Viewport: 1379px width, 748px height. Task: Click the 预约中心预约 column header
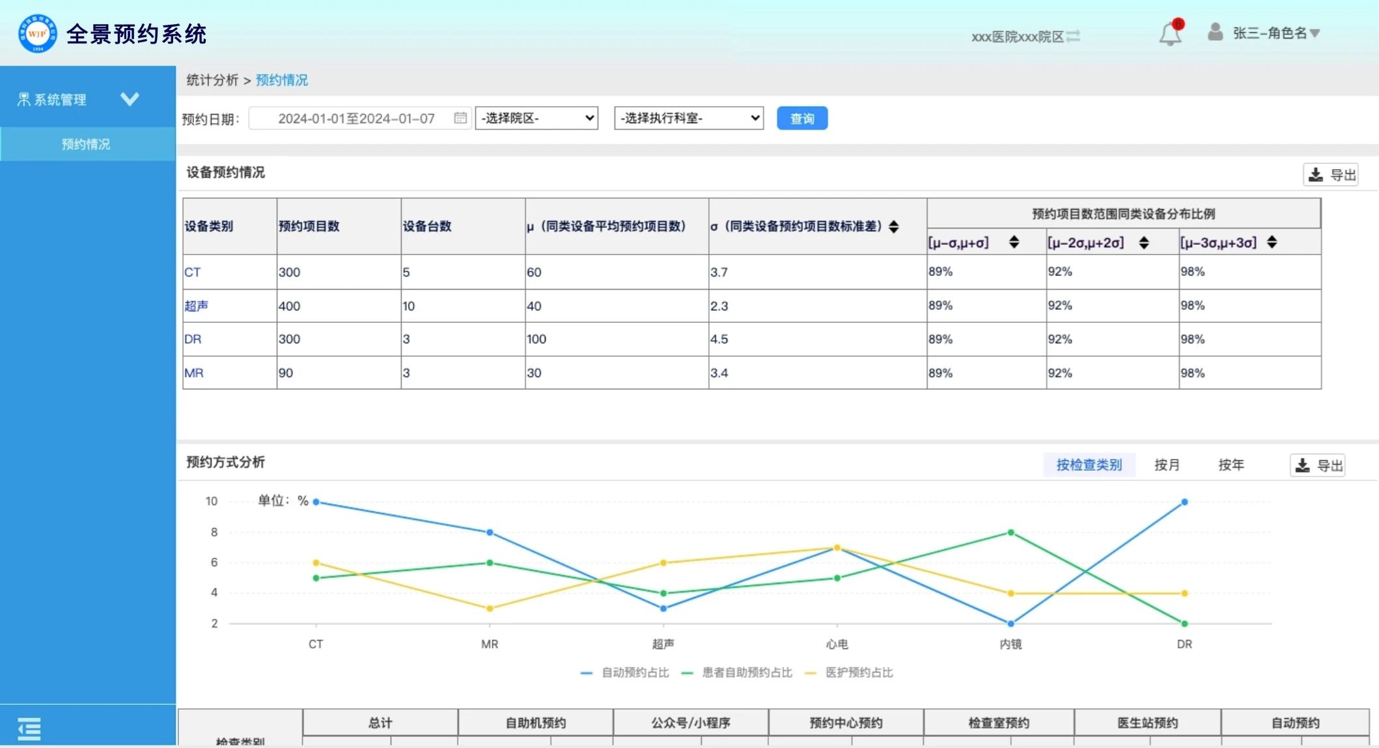(846, 723)
